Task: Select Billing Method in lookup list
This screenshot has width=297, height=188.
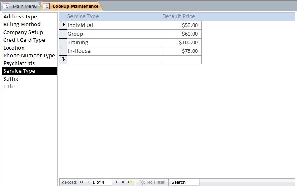Action: [29, 25]
